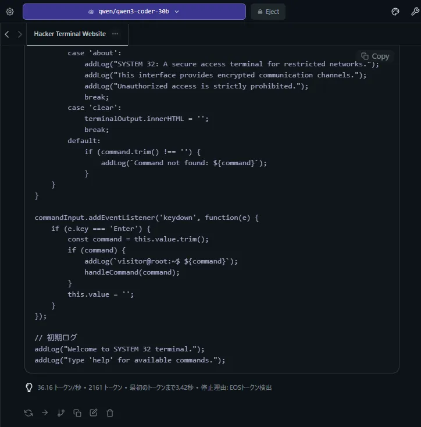Click the 初期ログ comment line in code
The height and width of the screenshot is (427, 421).
(x=56, y=338)
